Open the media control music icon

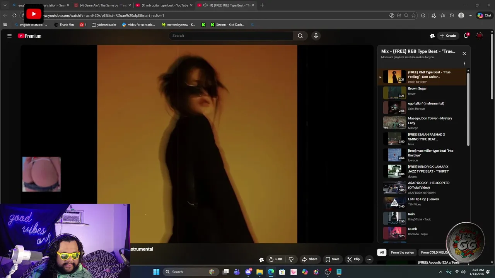coord(434,15)
